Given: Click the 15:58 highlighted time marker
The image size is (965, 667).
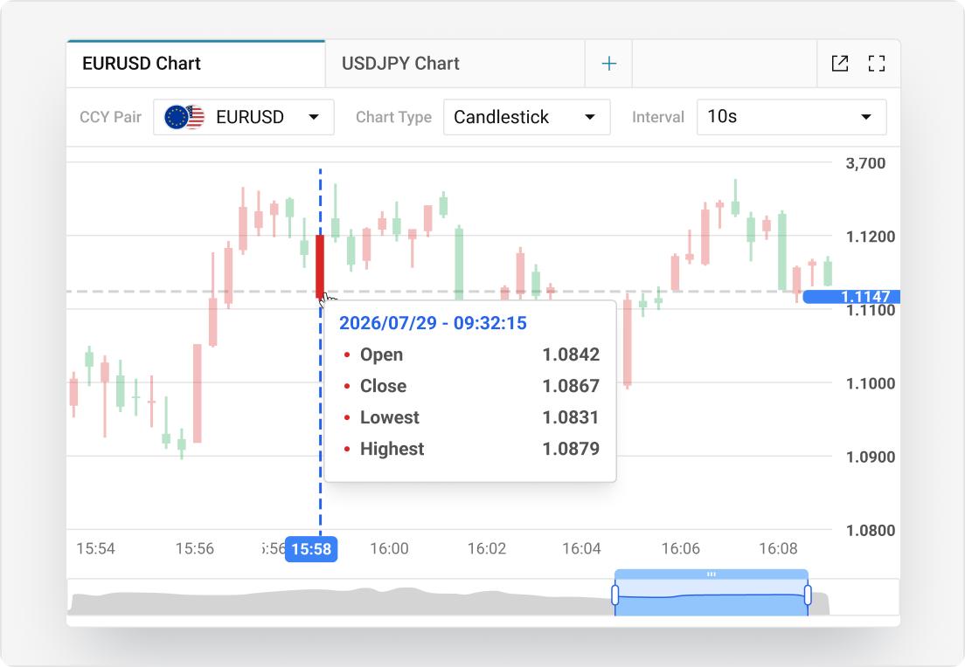Looking at the screenshot, I should point(311,549).
